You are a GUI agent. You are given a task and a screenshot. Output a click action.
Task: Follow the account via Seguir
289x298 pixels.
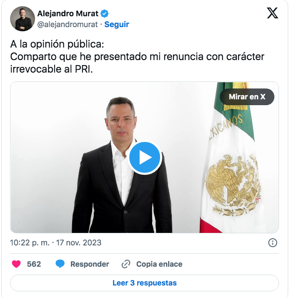pyautogui.click(x=117, y=24)
